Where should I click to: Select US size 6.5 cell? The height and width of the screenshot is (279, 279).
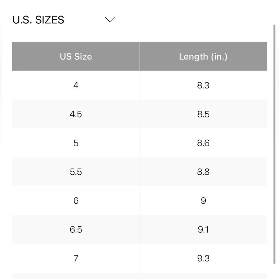[76, 229]
